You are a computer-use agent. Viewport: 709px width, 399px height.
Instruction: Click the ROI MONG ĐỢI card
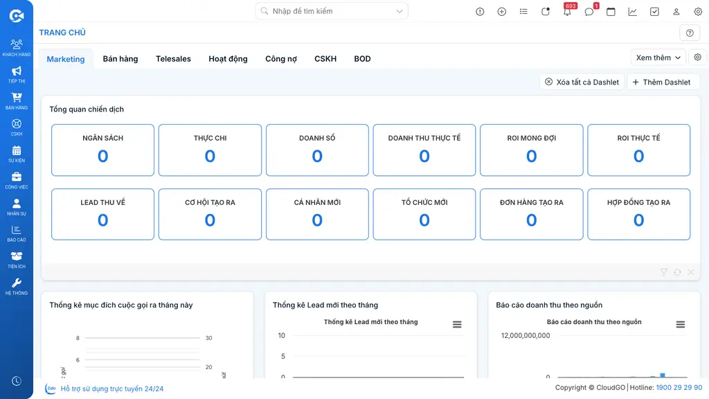tap(531, 150)
